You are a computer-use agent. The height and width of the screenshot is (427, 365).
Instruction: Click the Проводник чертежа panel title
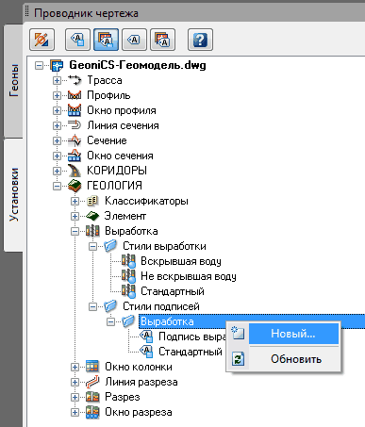[86, 13]
